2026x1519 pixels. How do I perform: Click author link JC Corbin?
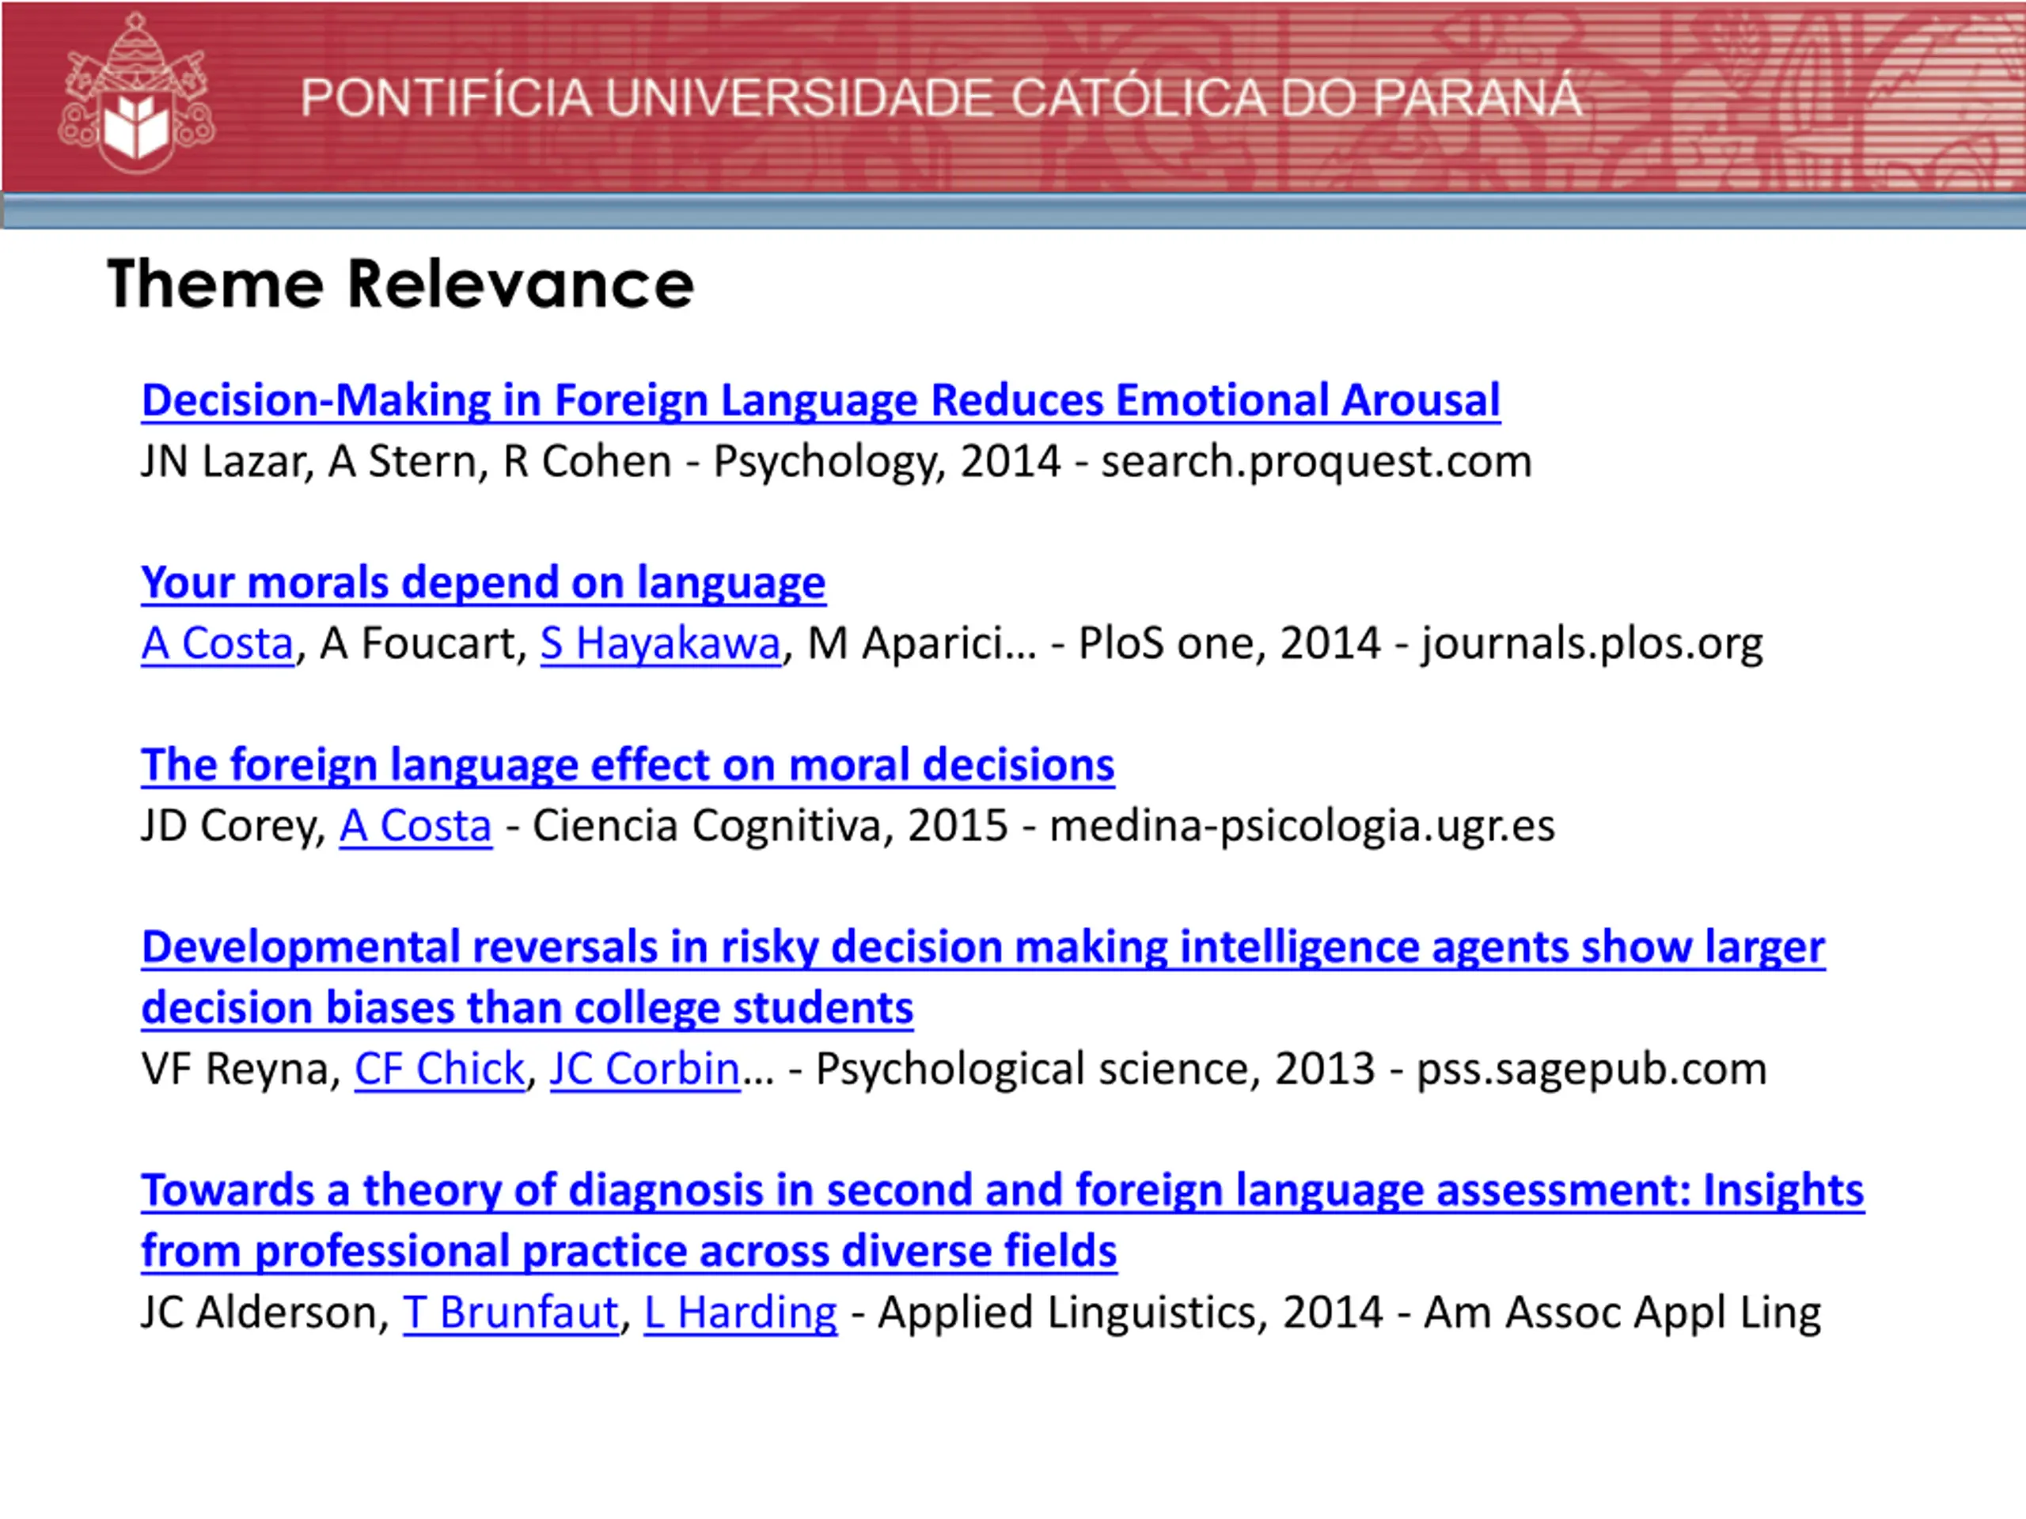(645, 1069)
